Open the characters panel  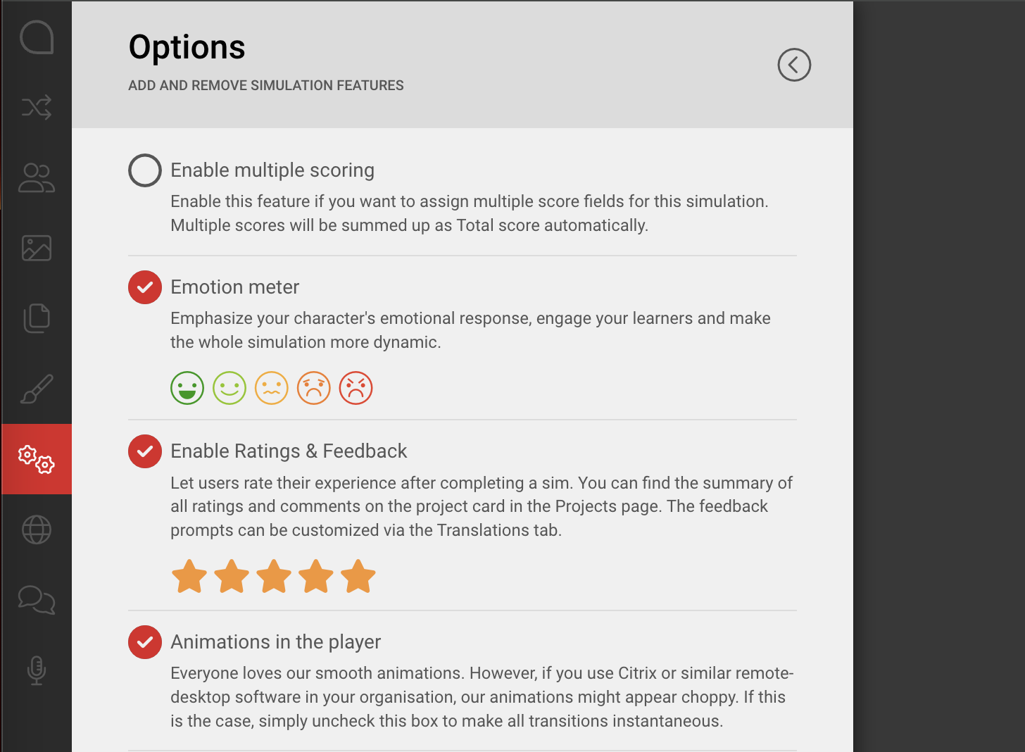(x=36, y=177)
